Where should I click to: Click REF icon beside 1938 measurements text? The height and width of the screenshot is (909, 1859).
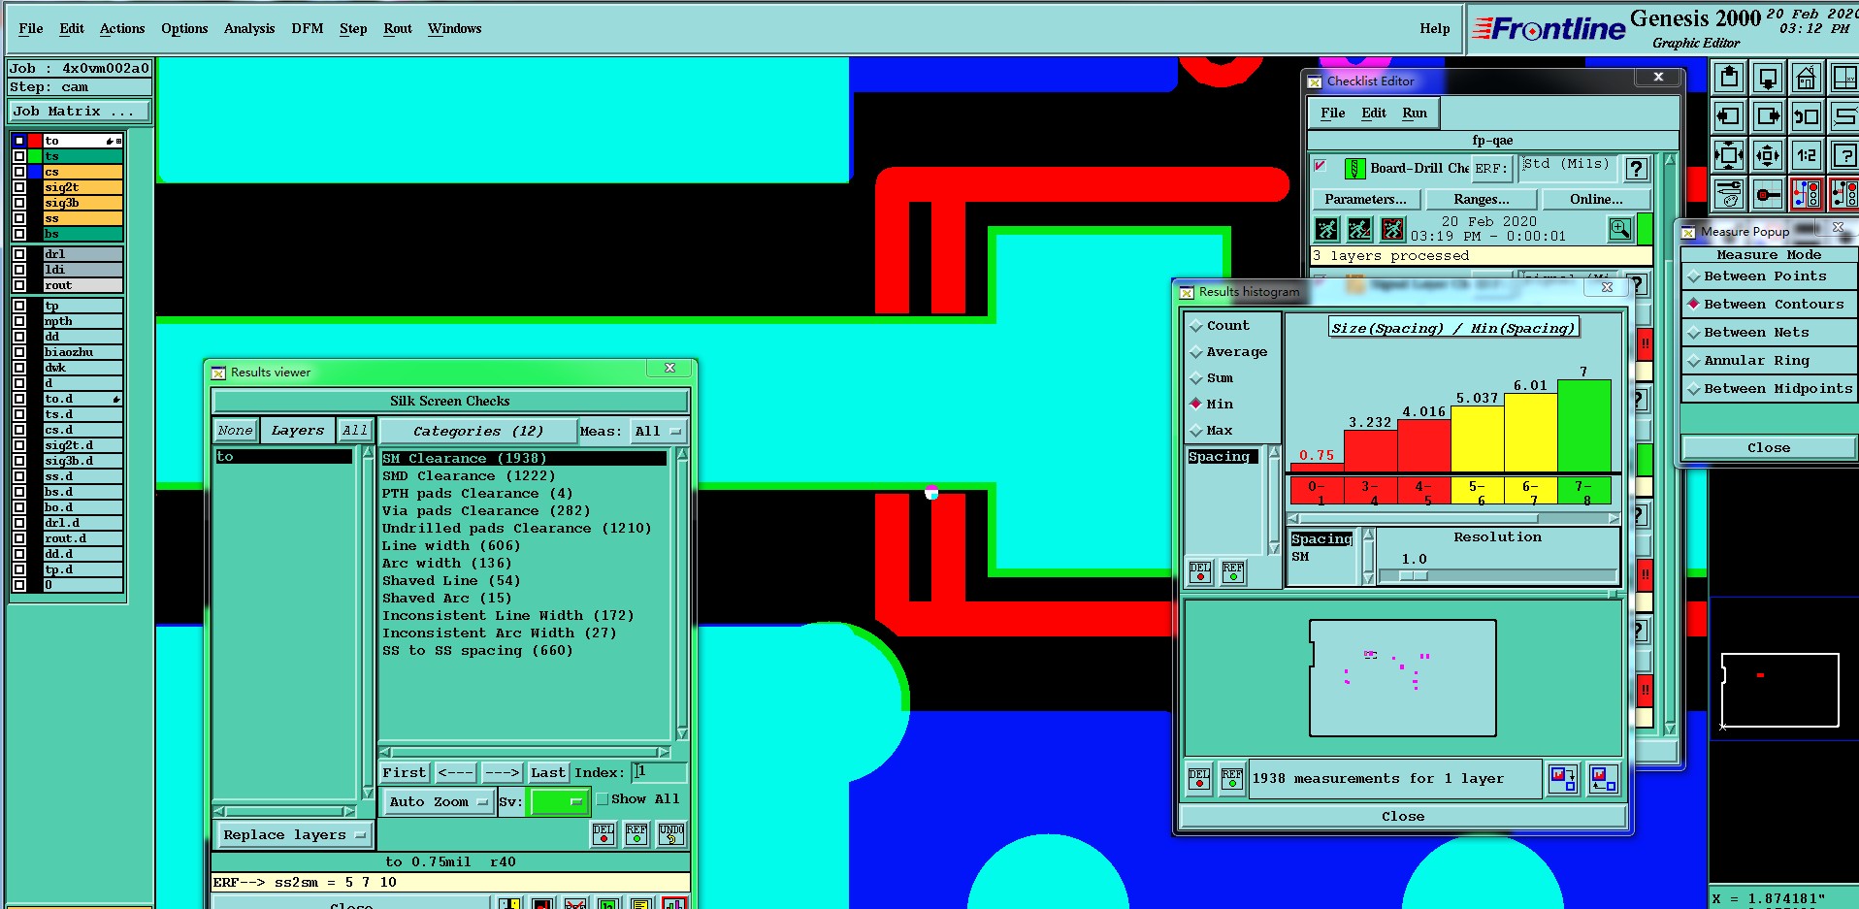point(1232,779)
